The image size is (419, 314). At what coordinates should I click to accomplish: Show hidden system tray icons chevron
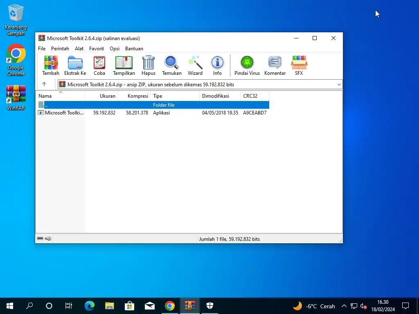344,306
